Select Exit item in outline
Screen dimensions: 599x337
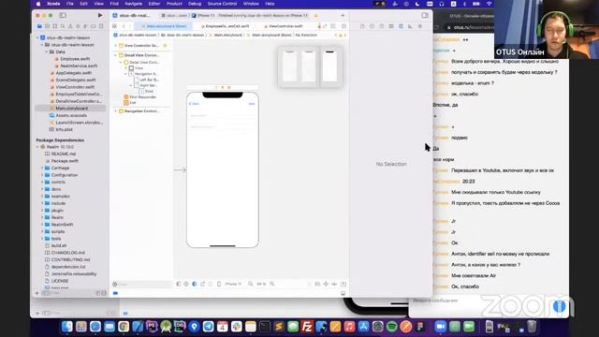(x=133, y=103)
